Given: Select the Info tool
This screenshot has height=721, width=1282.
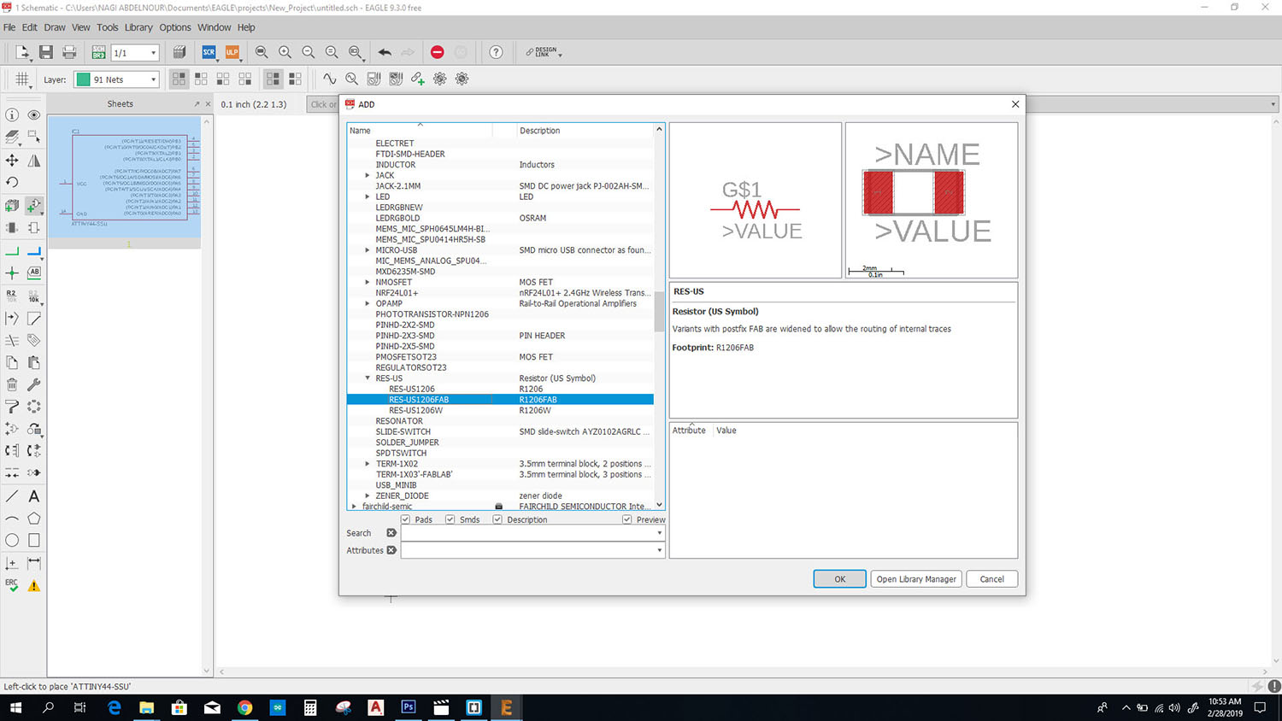Looking at the screenshot, I should (x=12, y=114).
